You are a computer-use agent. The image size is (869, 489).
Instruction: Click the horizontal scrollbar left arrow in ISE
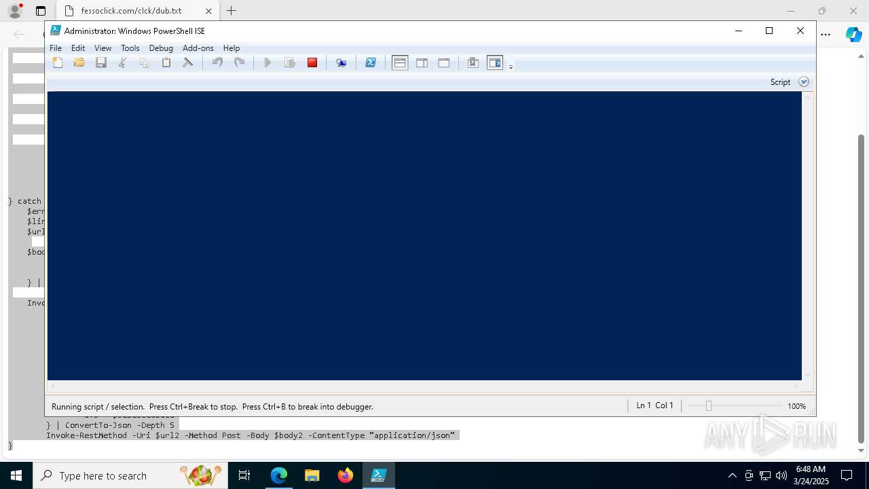pyautogui.click(x=53, y=386)
